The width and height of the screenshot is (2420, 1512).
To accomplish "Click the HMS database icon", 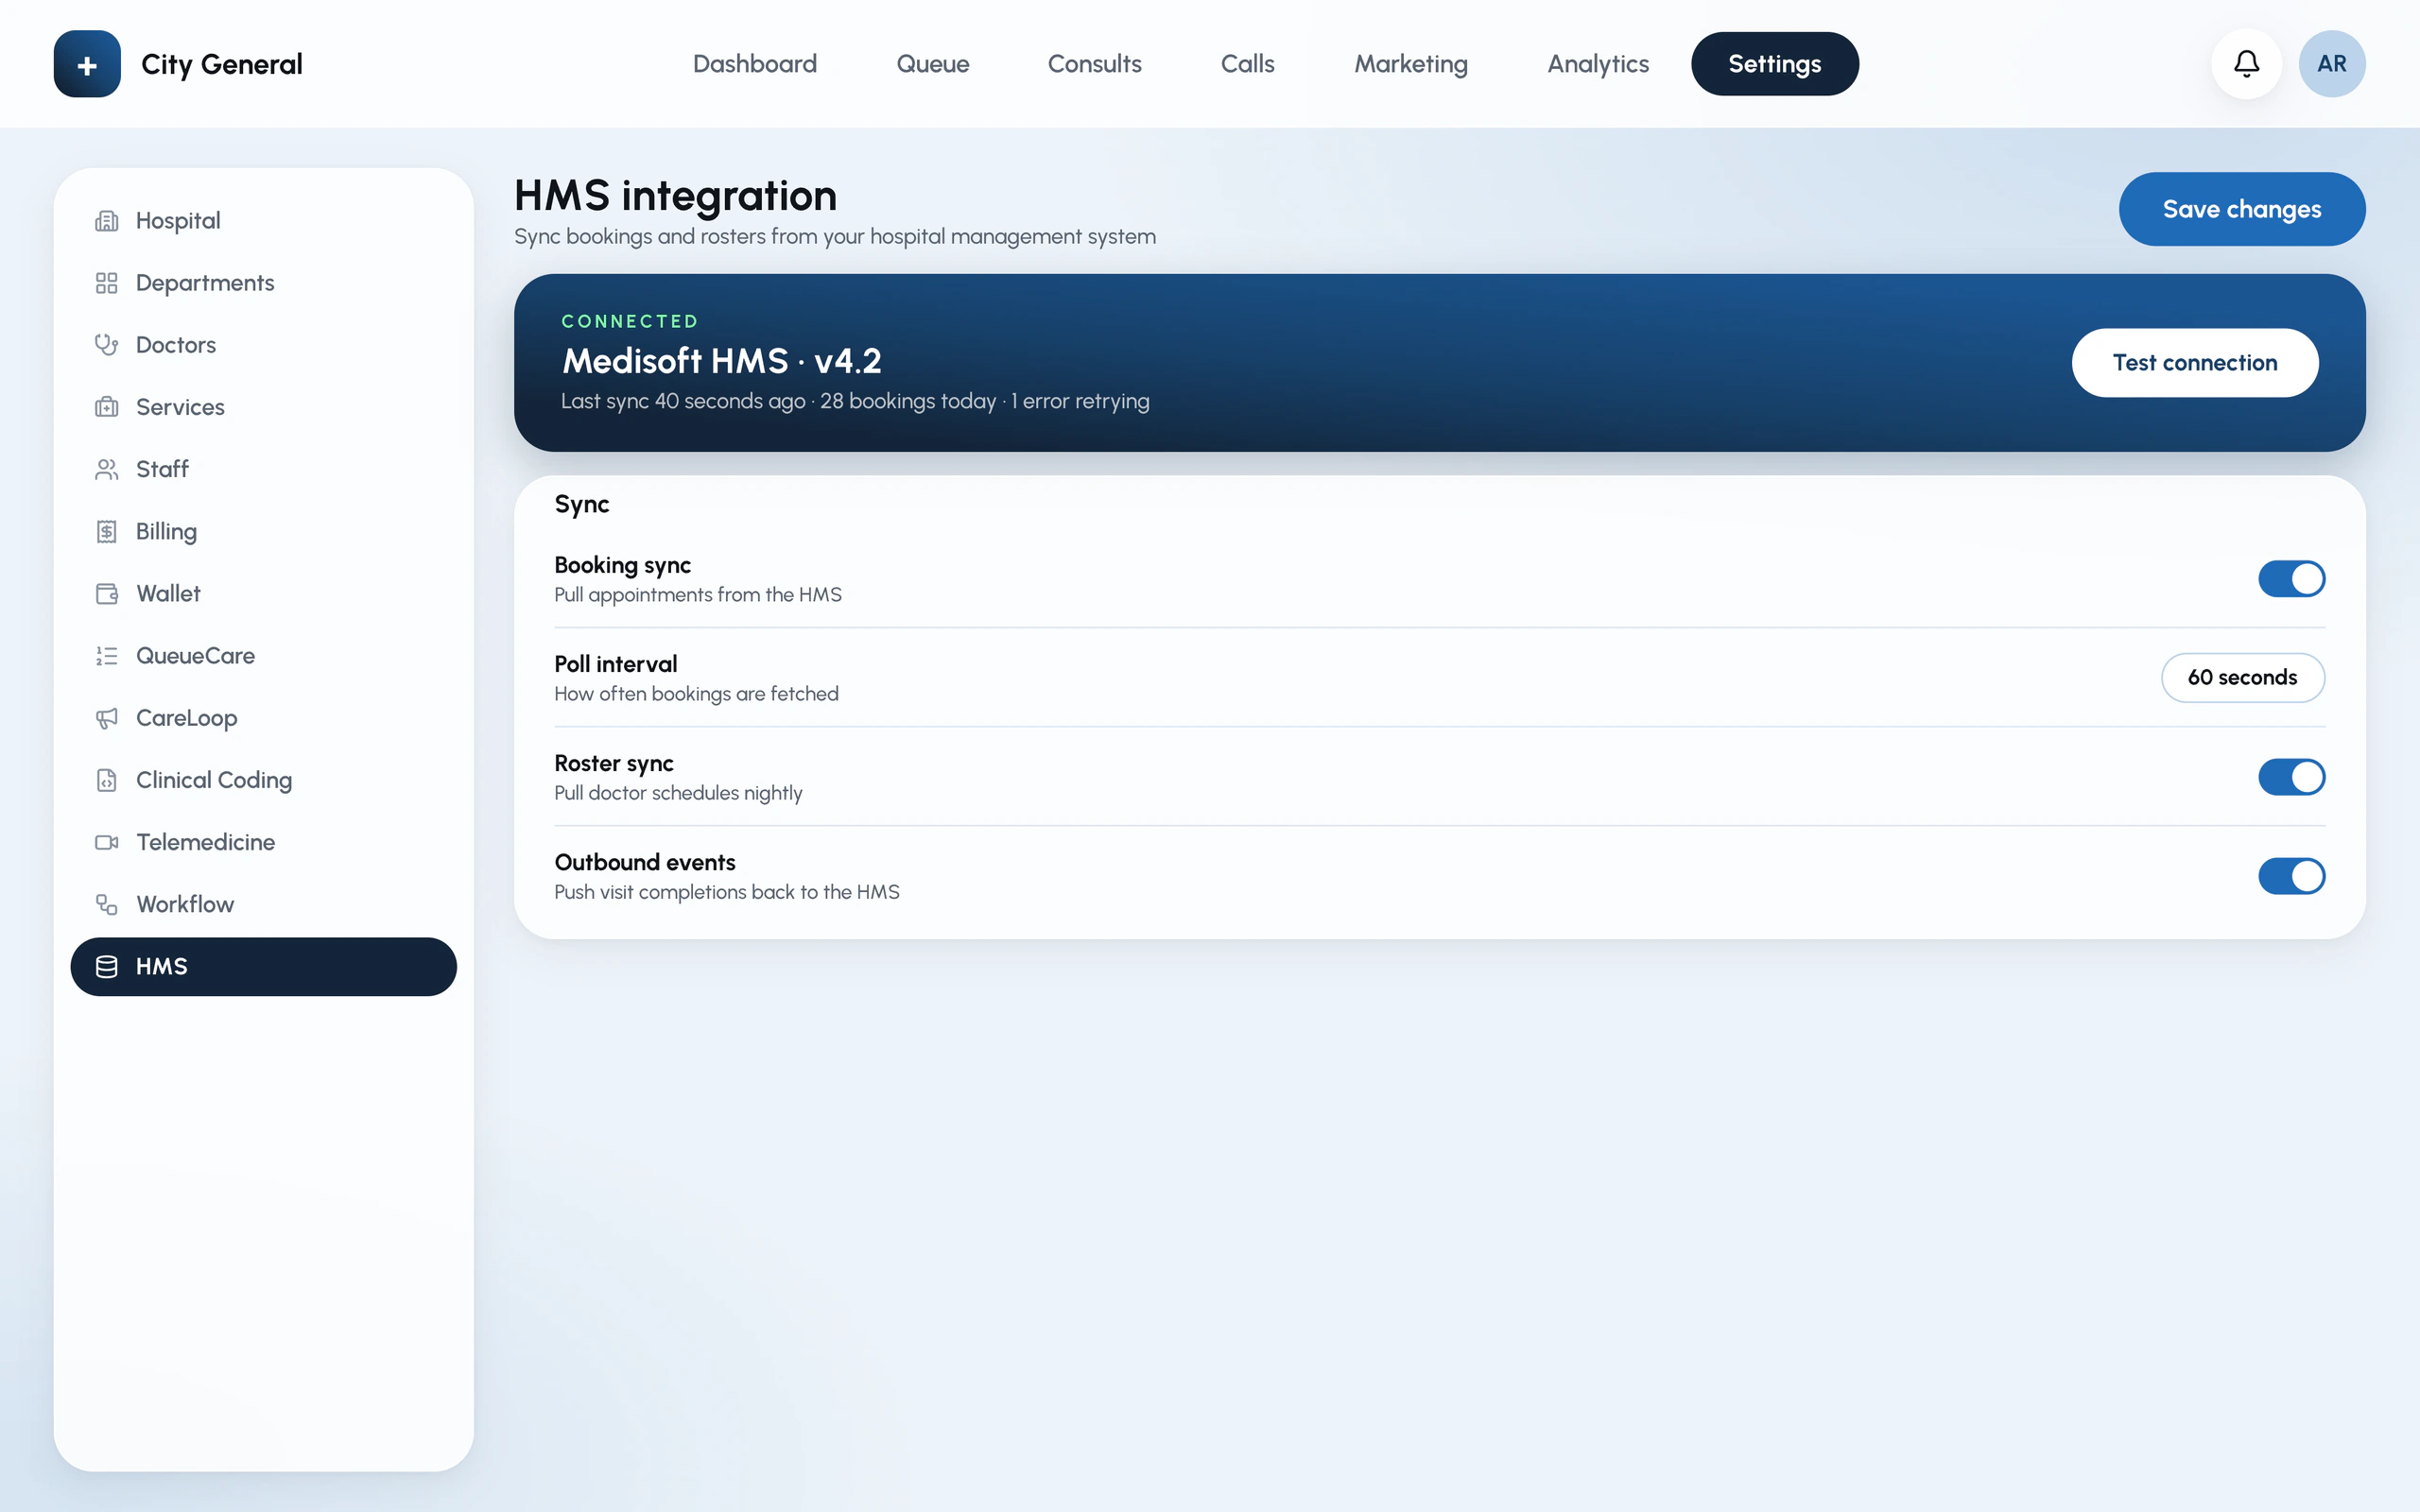I will pos(107,966).
